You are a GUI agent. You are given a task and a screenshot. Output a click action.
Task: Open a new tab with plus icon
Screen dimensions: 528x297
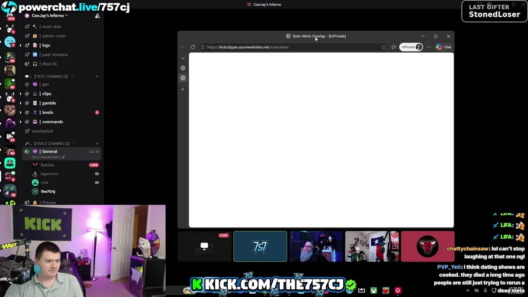pos(183,89)
